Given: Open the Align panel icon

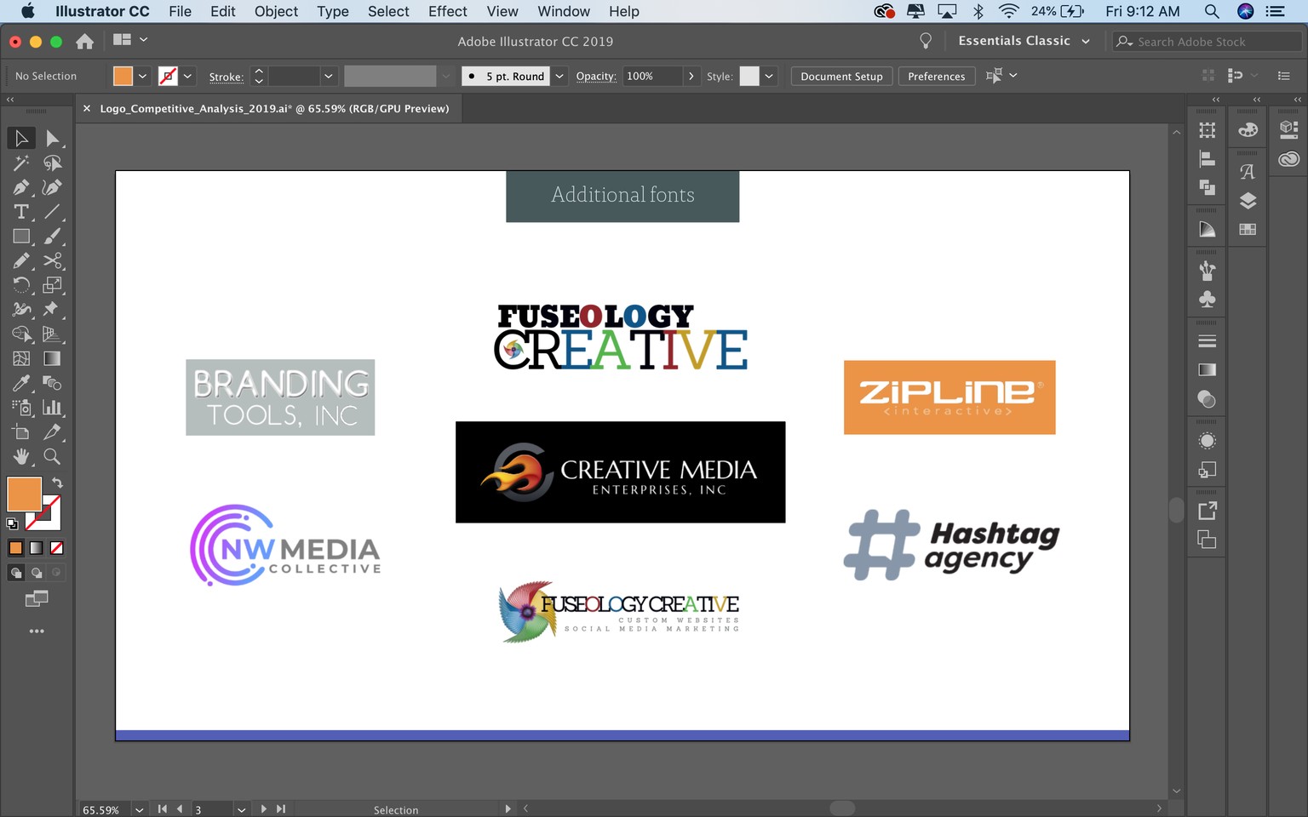Looking at the screenshot, I should (1207, 159).
